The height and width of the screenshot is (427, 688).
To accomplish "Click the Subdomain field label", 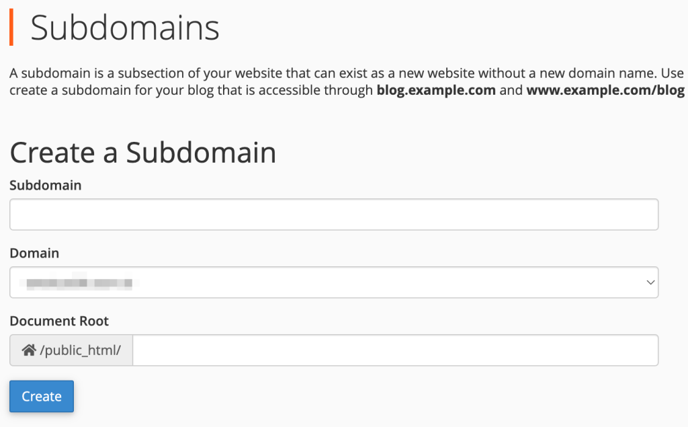I will pos(45,185).
